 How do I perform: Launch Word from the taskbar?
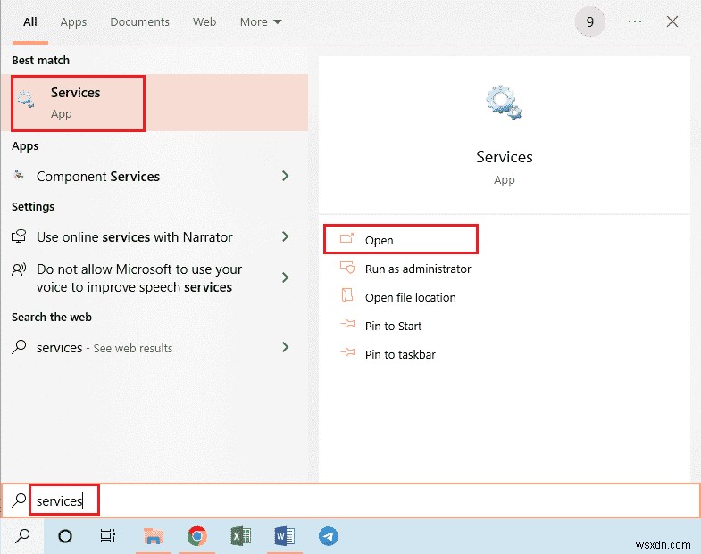pos(284,535)
